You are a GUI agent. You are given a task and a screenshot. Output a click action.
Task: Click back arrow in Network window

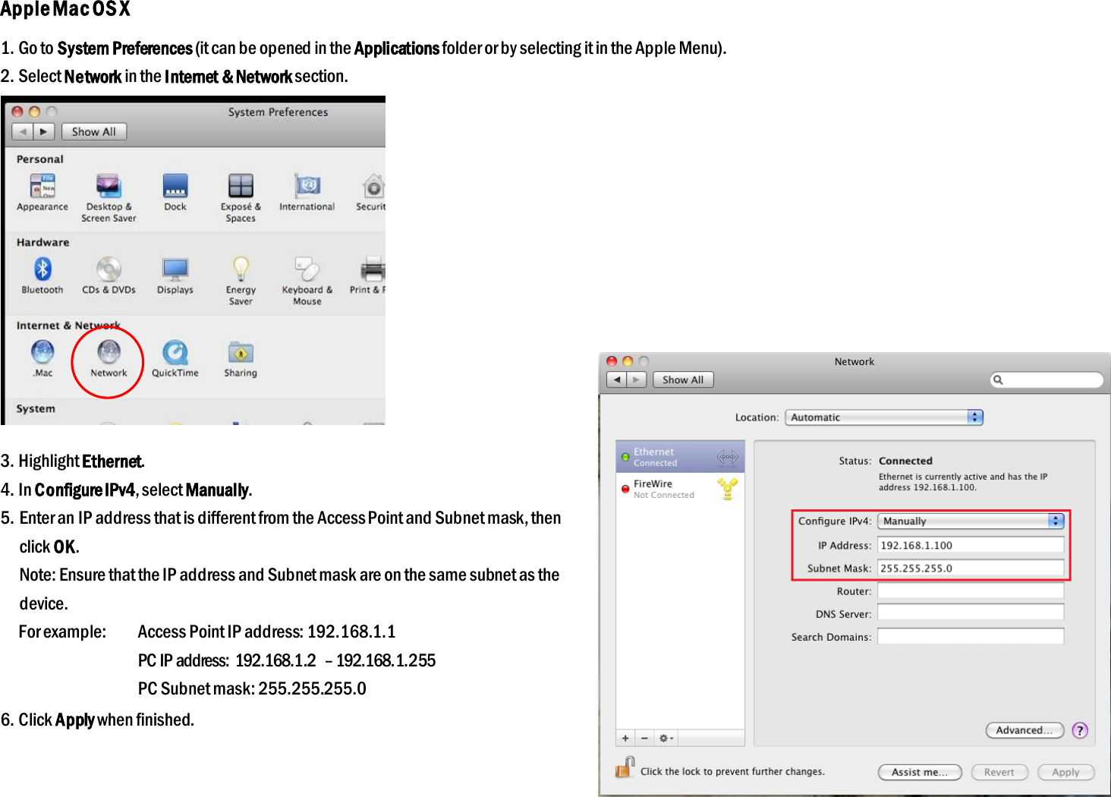click(617, 380)
